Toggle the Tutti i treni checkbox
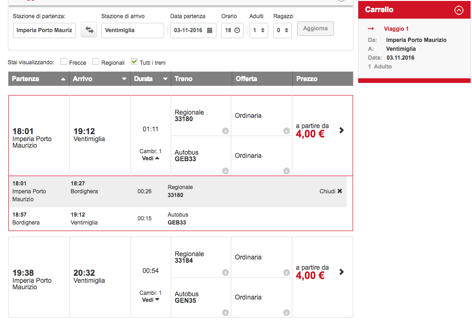The image size is (472, 320). pyautogui.click(x=134, y=61)
